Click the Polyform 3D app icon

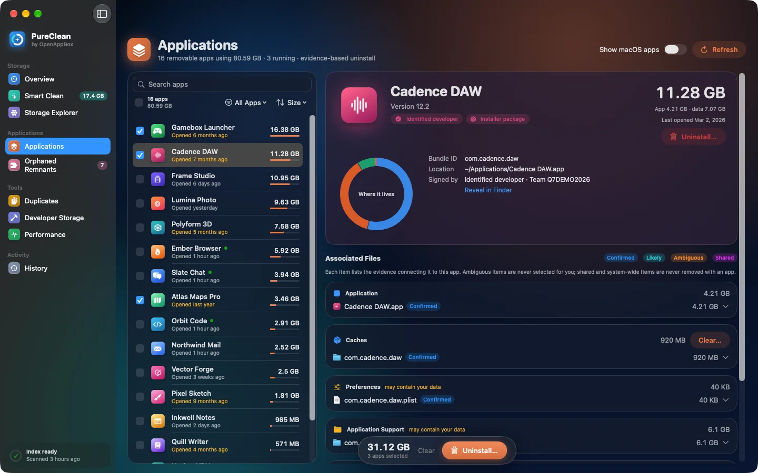point(158,228)
